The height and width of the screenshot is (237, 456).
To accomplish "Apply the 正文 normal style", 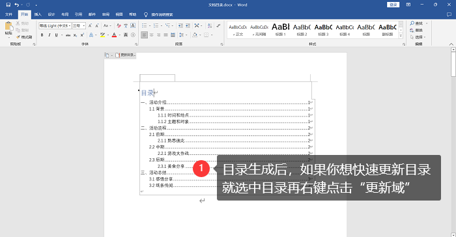I will 238,29.
